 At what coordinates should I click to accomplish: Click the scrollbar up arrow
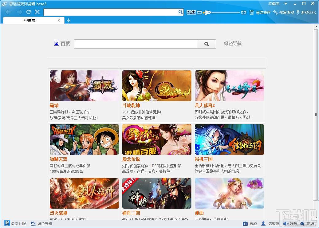(316, 27)
